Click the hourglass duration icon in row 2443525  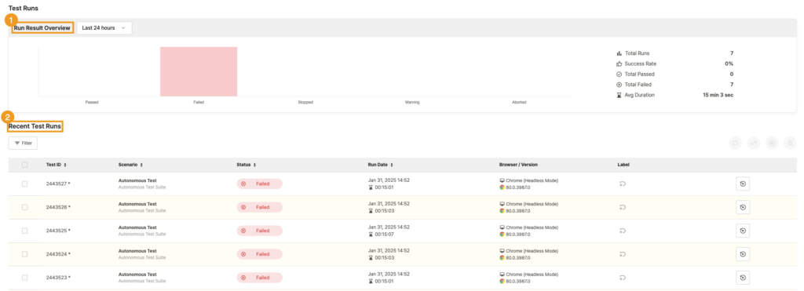click(371, 234)
